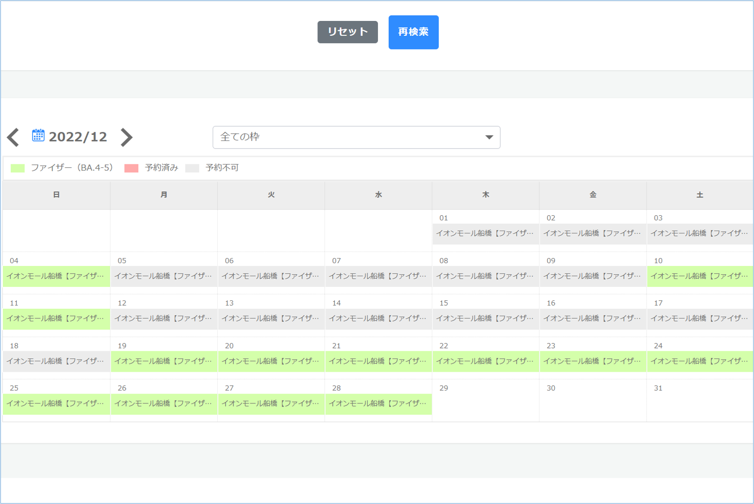Click the date number 30
The width and height of the screenshot is (754, 504).
point(551,388)
